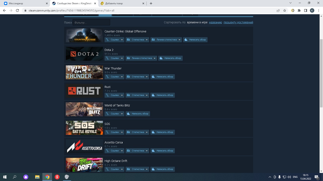323x181 pixels.
Task: Open File Explorer from taskbar
Action: (37, 177)
